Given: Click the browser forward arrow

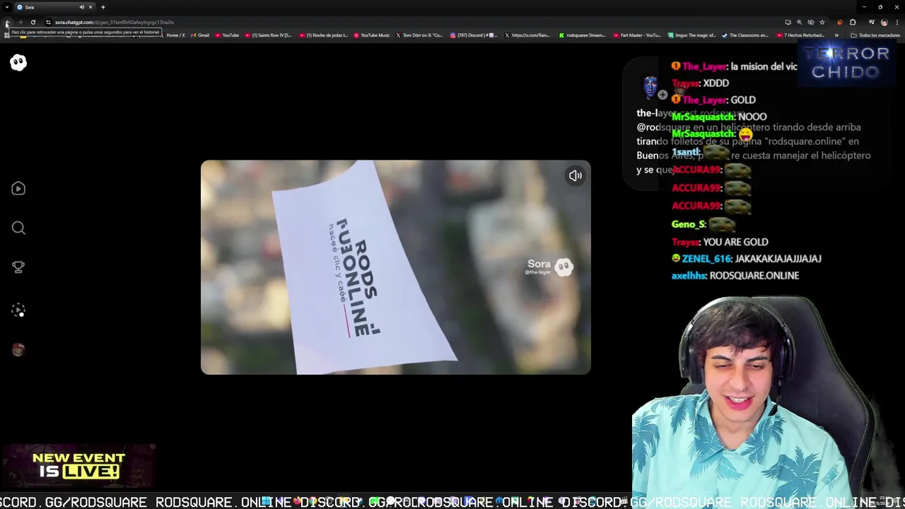Looking at the screenshot, I should click(21, 22).
